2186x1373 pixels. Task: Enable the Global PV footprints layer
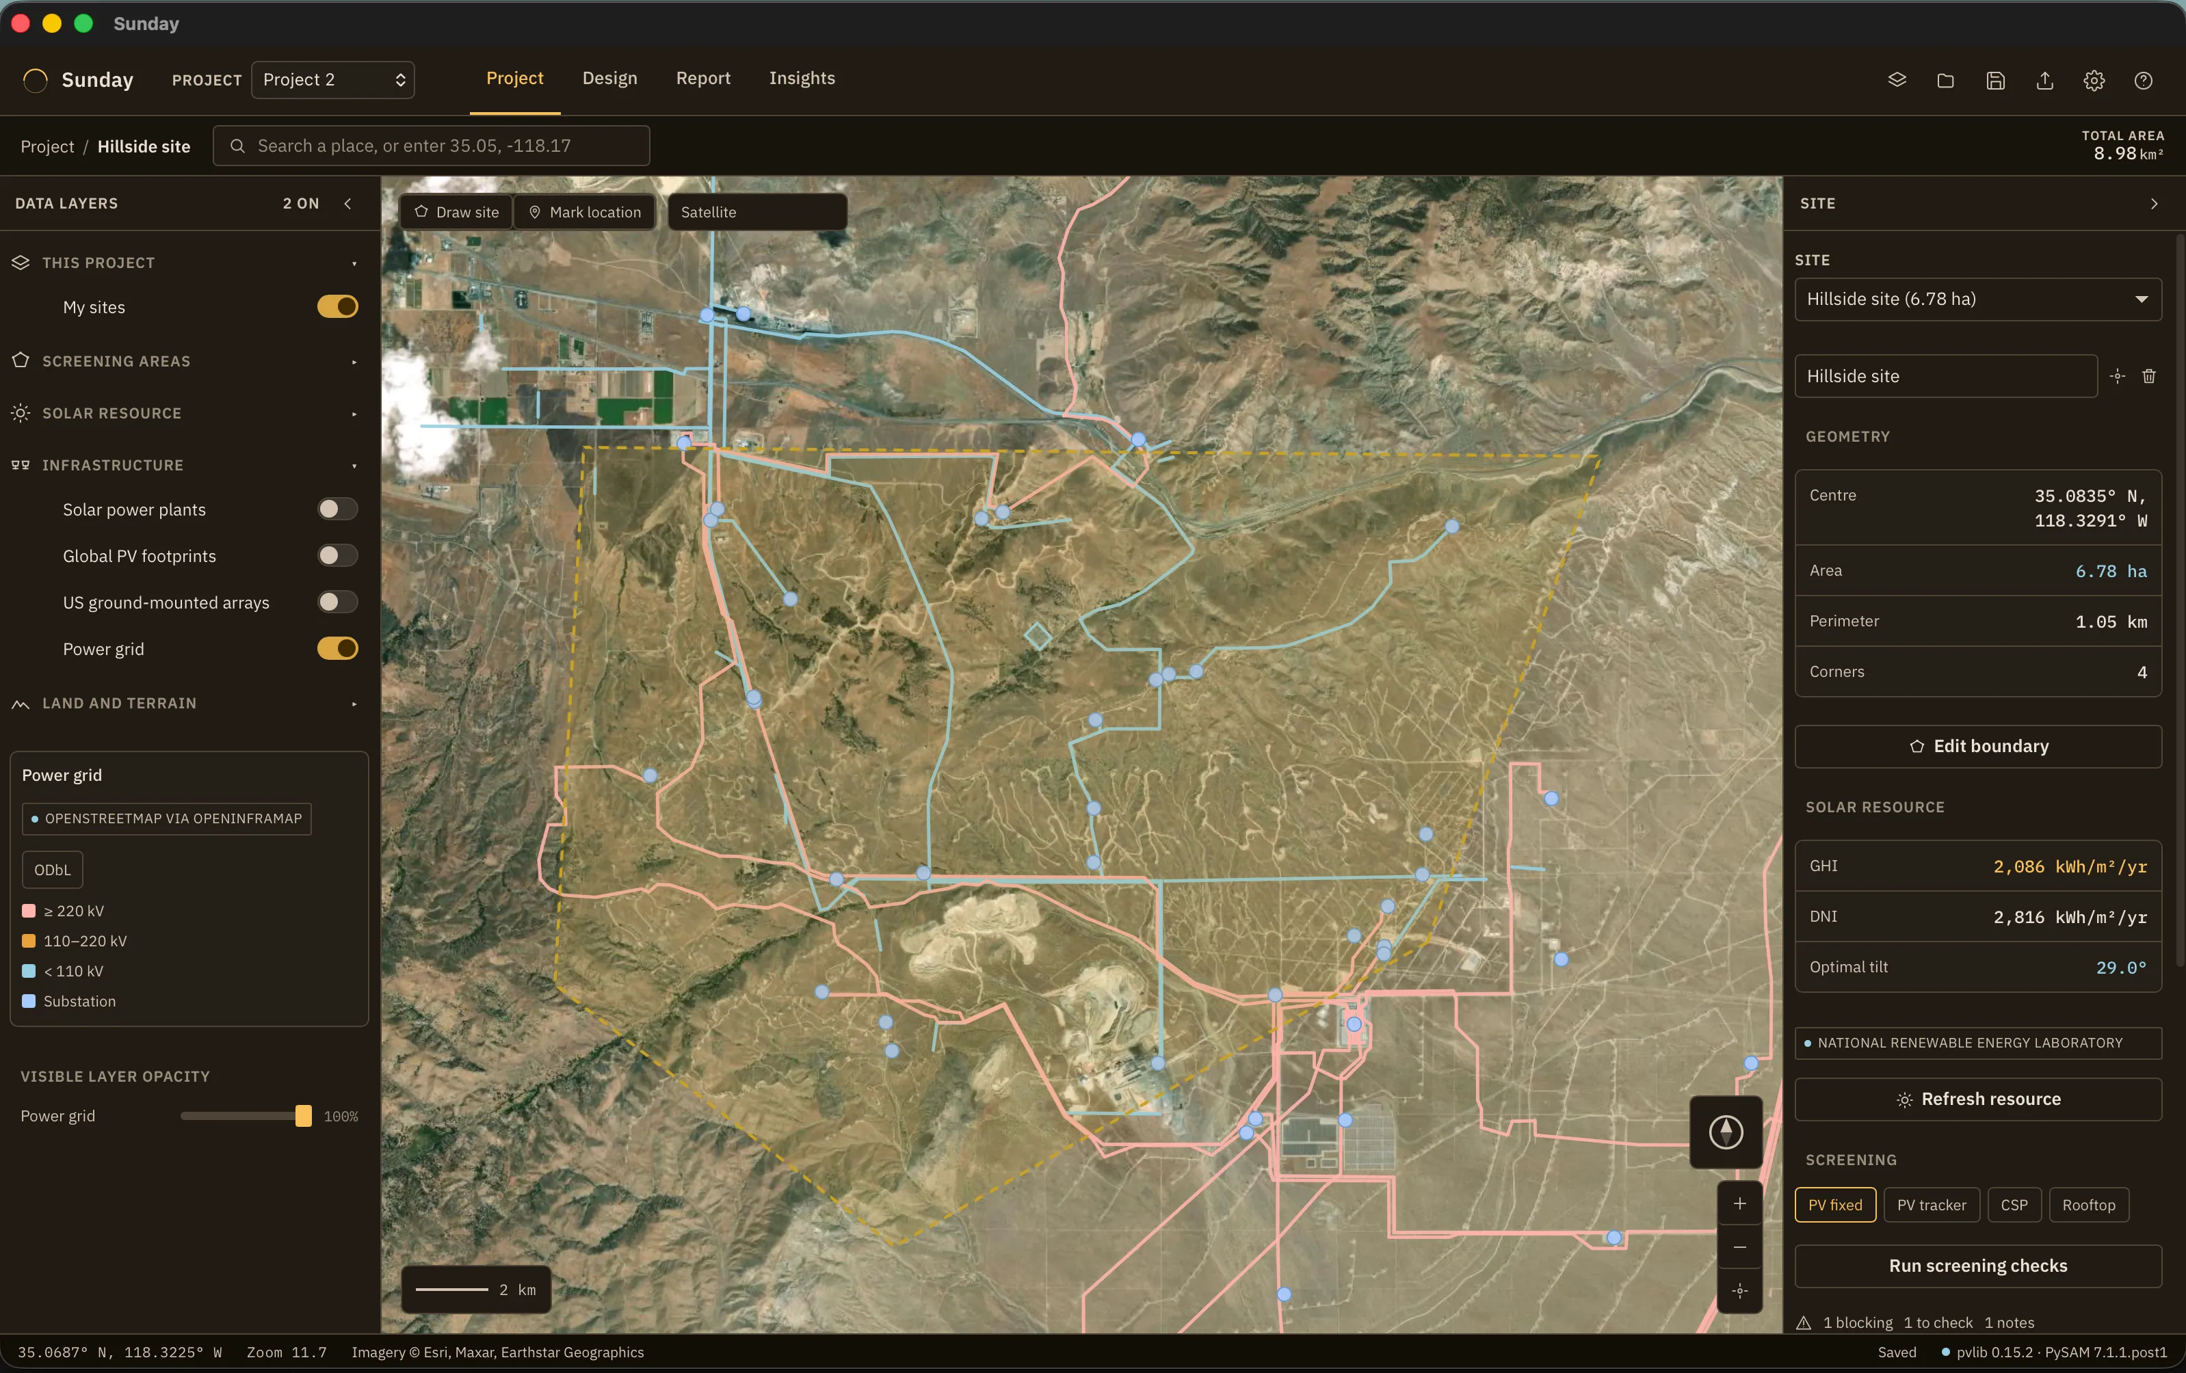[x=338, y=555]
